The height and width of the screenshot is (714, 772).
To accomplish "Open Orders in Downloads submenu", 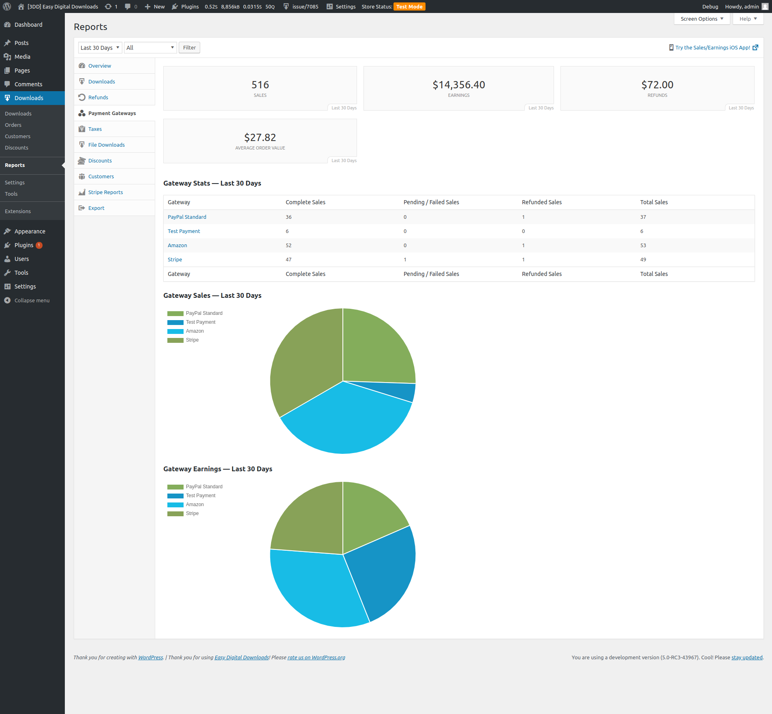I will [13, 125].
